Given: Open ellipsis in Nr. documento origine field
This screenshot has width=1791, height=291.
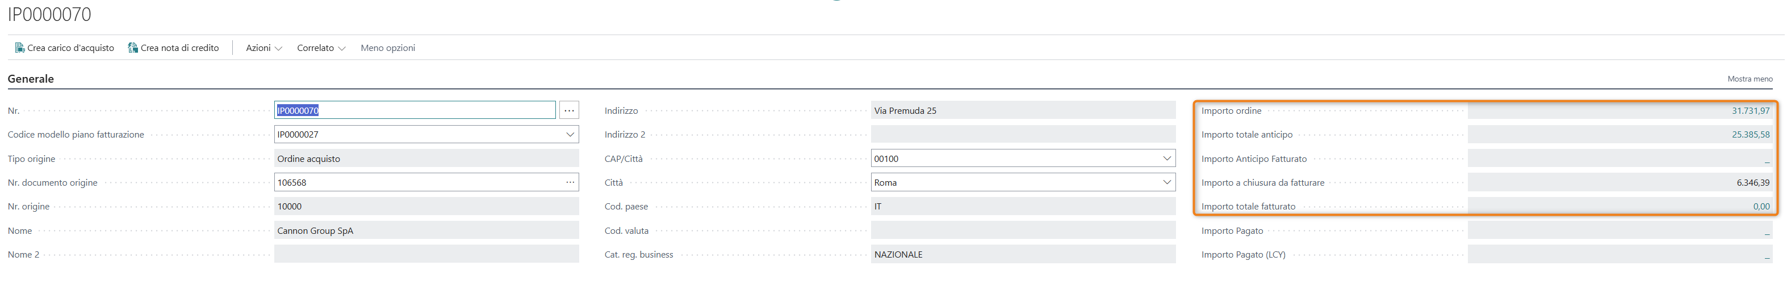Looking at the screenshot, I should coord(570,182).
